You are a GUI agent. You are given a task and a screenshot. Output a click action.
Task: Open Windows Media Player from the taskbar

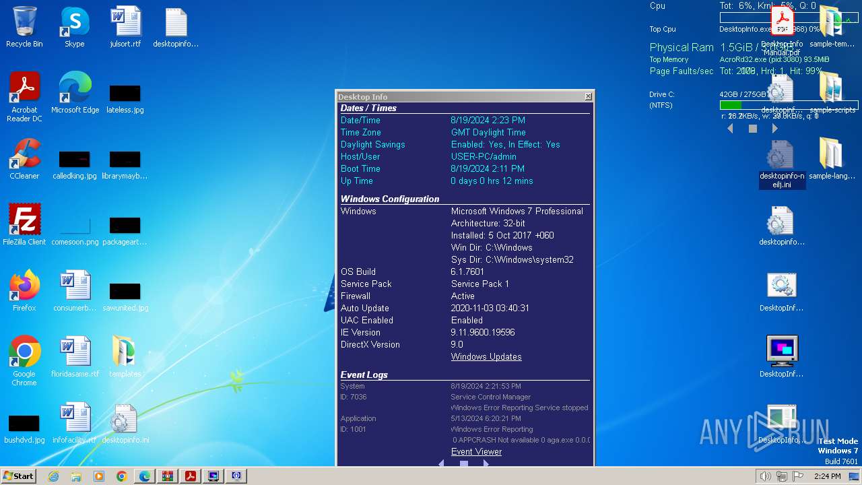(99, 476)
